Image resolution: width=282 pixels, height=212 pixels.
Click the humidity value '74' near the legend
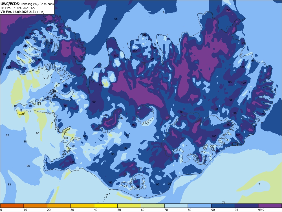point(224,202)
